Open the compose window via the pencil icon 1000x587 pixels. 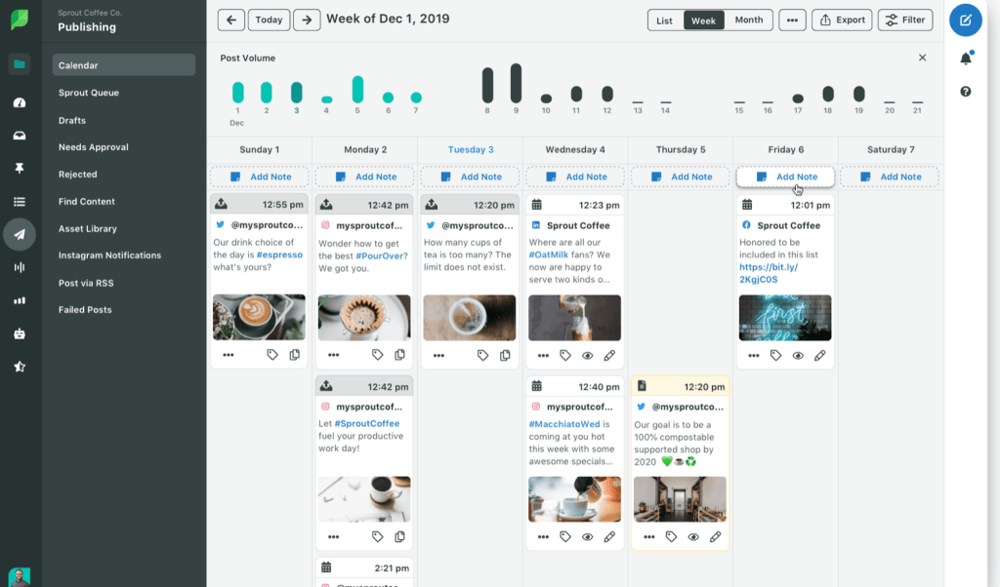[965, 20]
